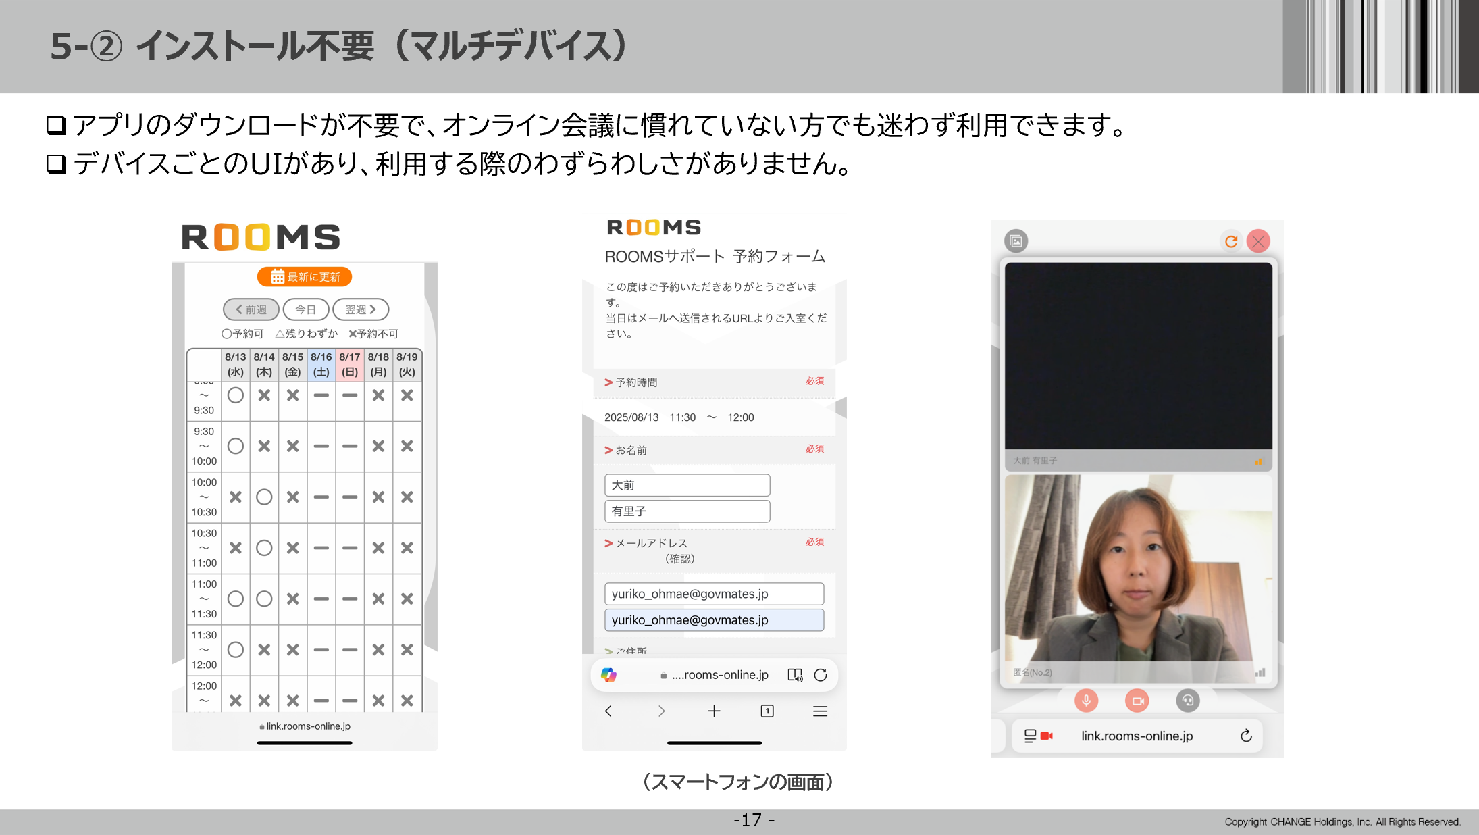Click the email confirmation input field
This screenshot has width=1479, height=835.
tap(714, 620)
